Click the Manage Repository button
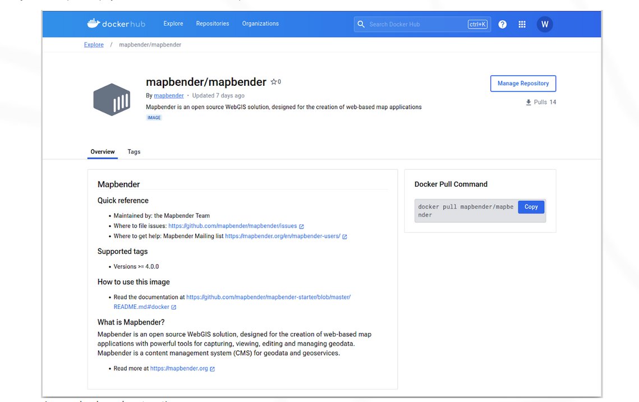 pos(523,84)
